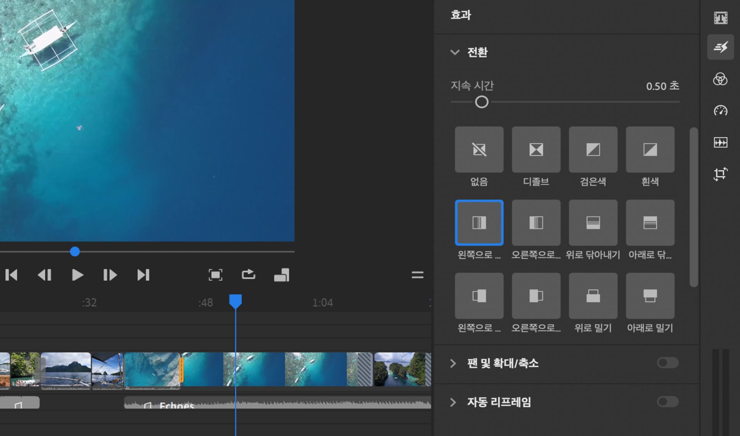
Task: Enable the 자동 리프레임 switch
Action: 668,402
